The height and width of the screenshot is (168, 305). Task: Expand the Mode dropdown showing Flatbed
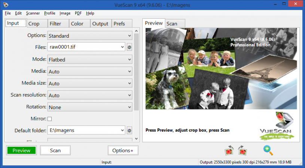click(90, 59)
